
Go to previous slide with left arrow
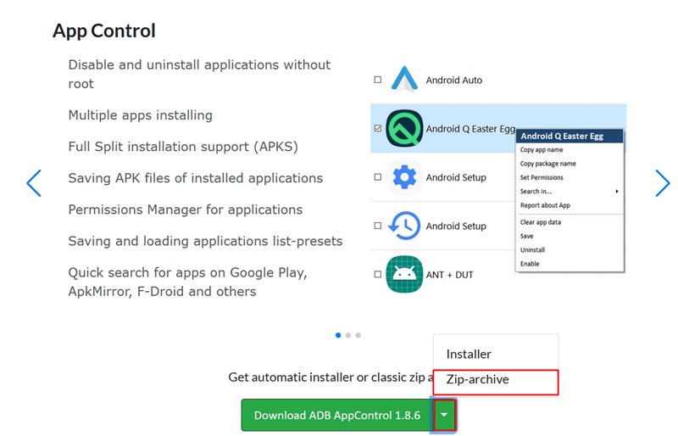34,183
